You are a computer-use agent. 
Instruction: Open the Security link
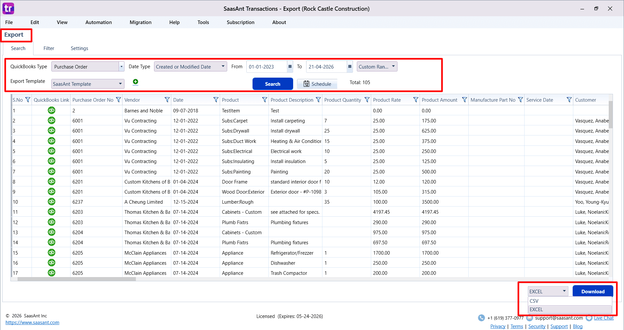click(537, 326)
